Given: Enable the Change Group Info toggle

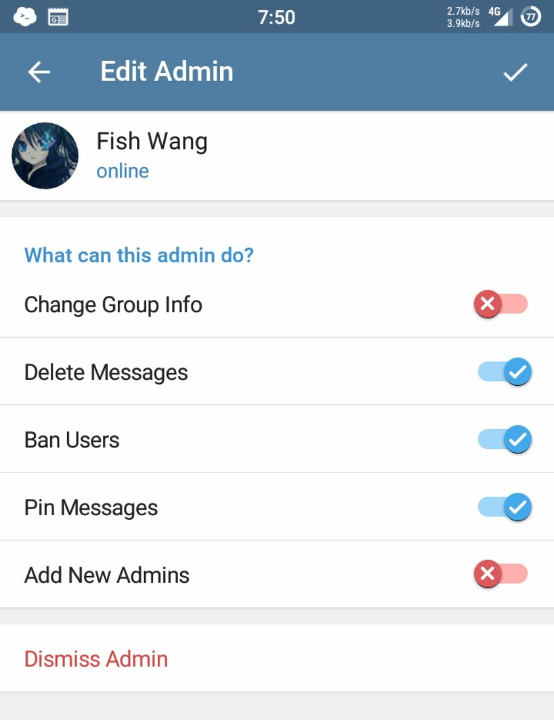Looking at the screenshot, I should tap(501, 304).
